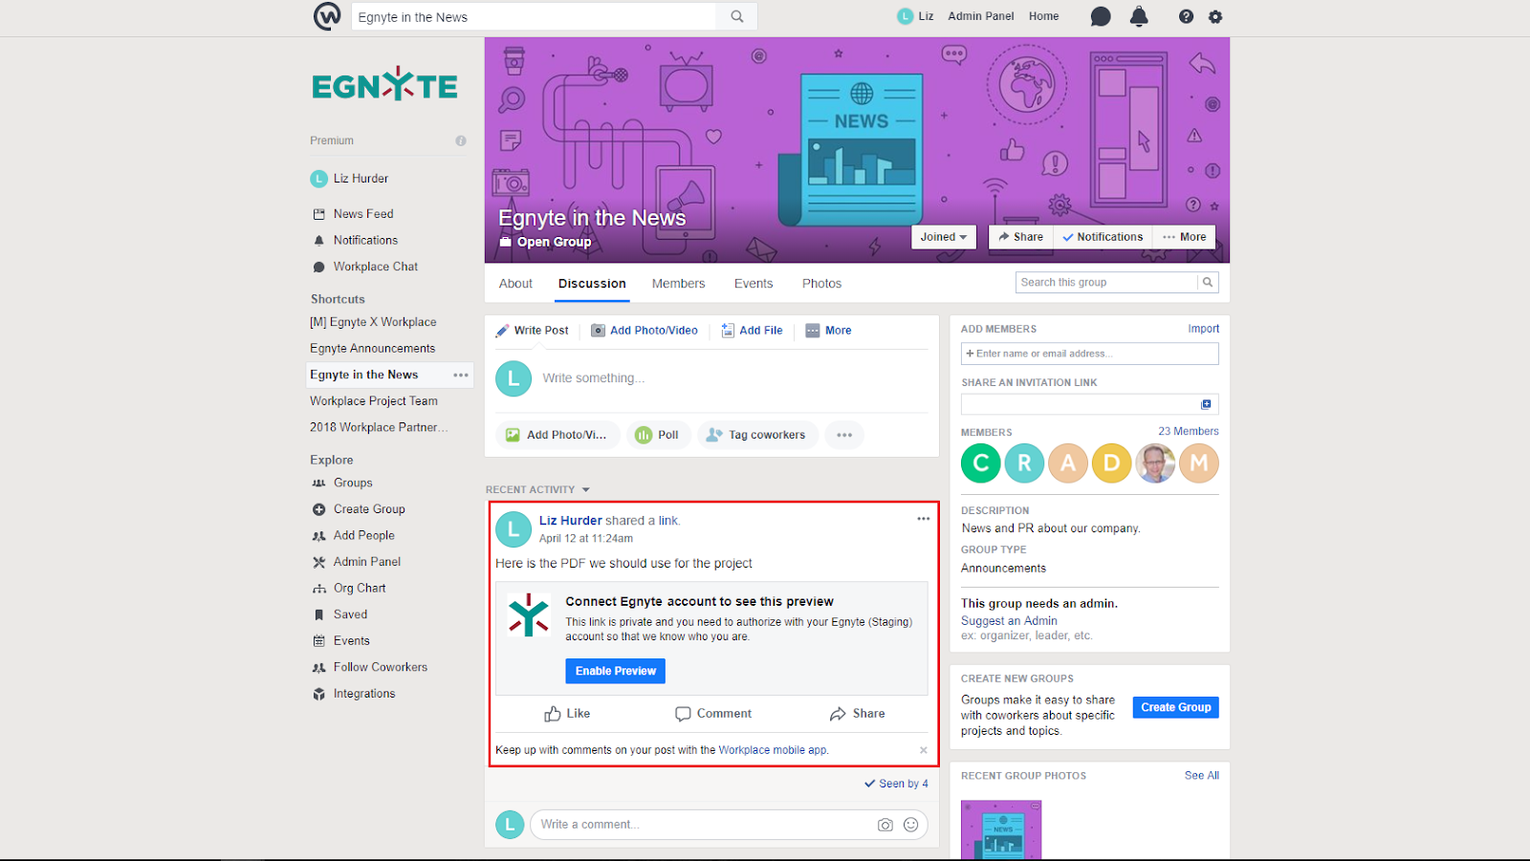
Task: Copy the invitation link icon
Action: tap(1206, 404)
